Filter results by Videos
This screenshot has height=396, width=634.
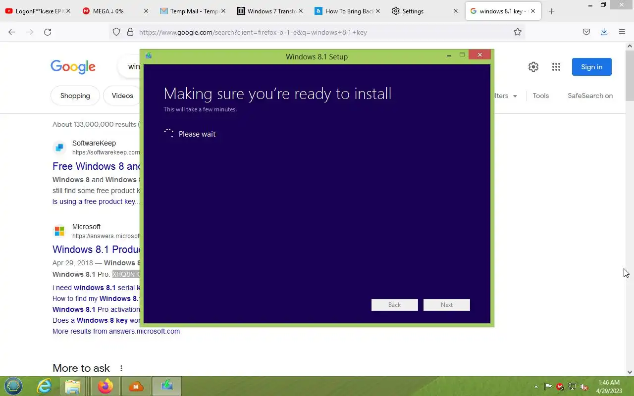(122, 96)
